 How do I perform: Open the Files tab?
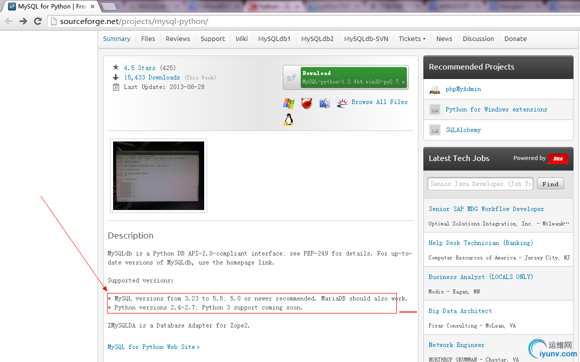pyautogui.click(x=148, y=39)
